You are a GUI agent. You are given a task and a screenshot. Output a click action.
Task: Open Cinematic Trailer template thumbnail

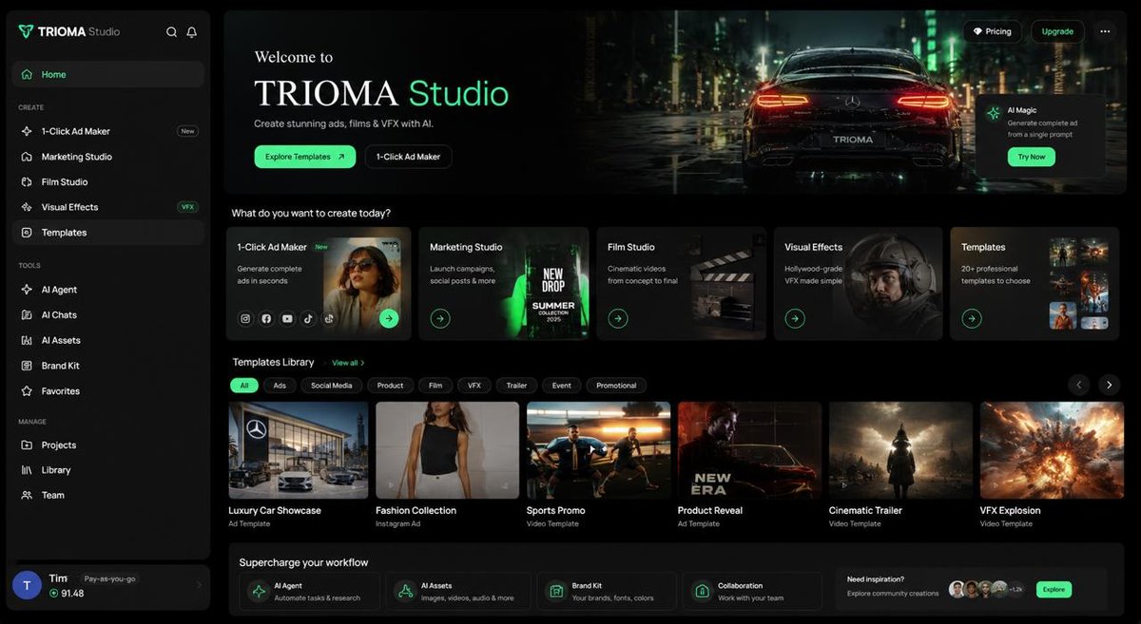900,450
